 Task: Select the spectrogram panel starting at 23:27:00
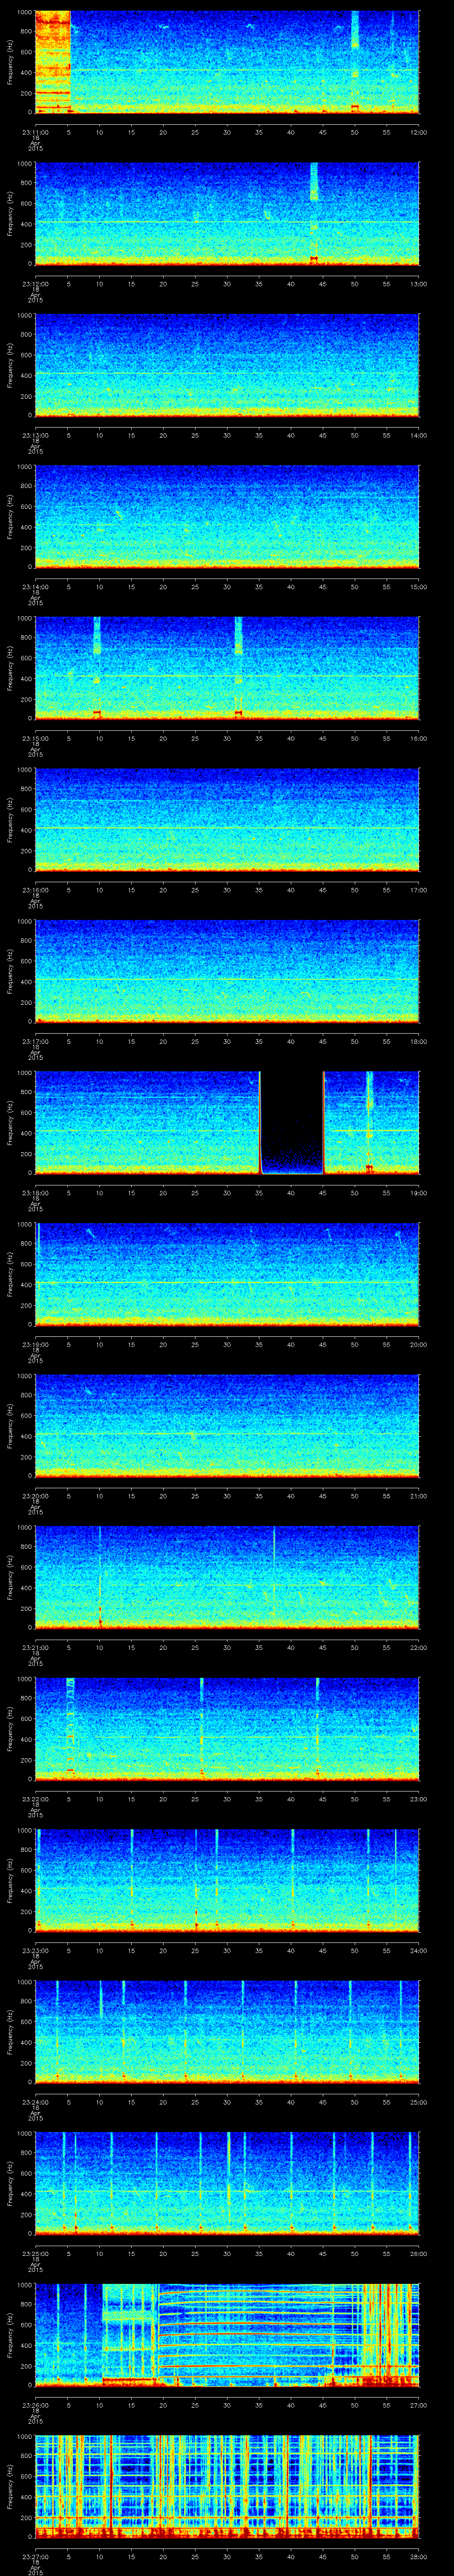click(x=227, y=2486)
